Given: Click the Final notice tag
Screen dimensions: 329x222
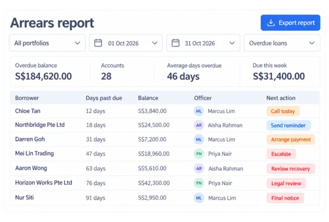Looking at the screenshot, I should pyautogui.click(x=285, y=198).
